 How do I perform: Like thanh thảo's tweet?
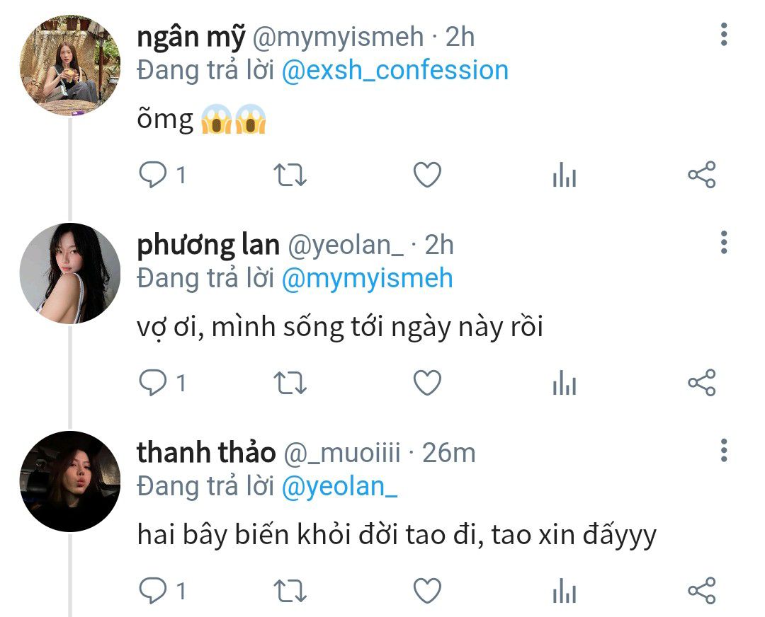427,591
